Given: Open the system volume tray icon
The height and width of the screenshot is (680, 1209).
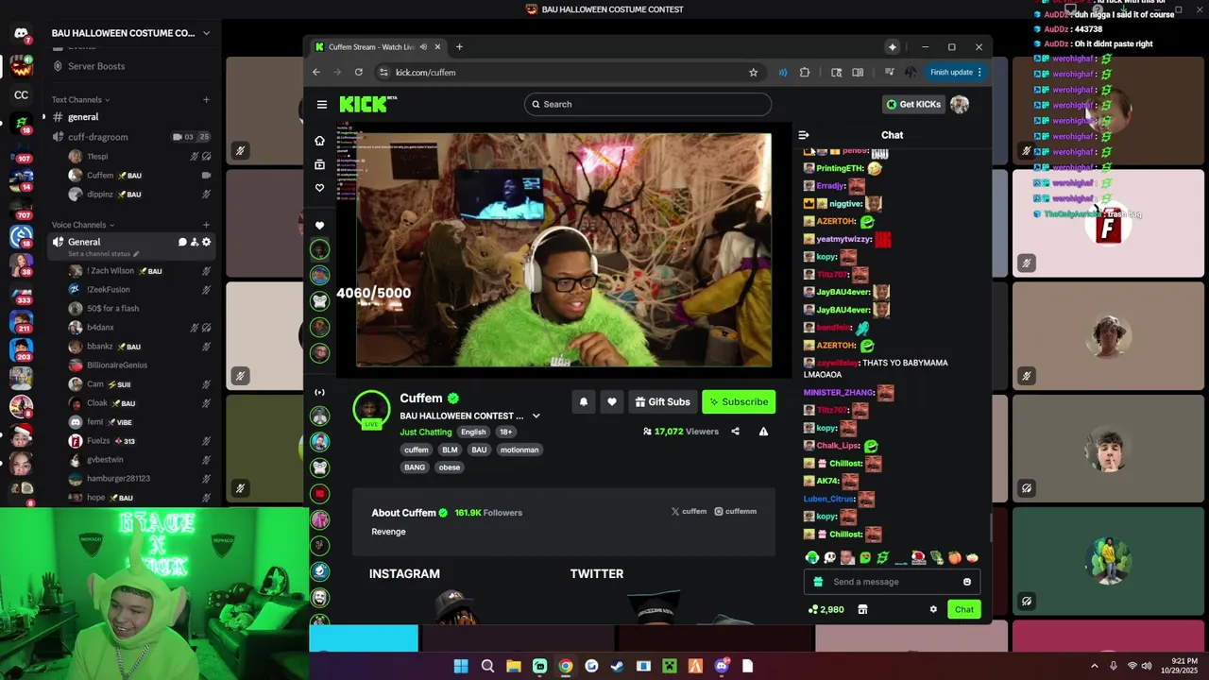Looking at the screenshot, I should (1148, 666).
